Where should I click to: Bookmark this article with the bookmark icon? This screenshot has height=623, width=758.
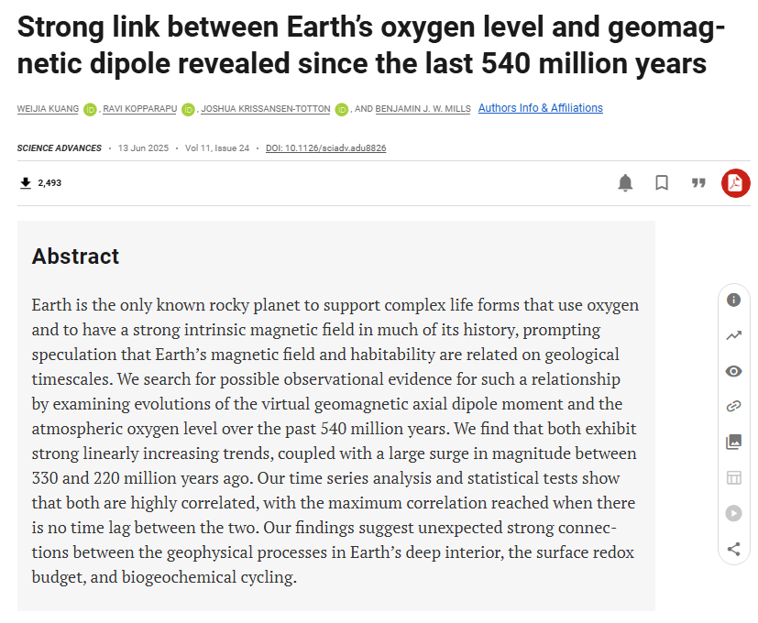662,182
